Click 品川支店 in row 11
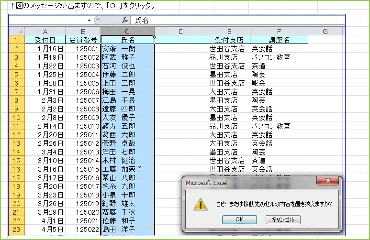Image resolution: width=370 pixels, height=240 pixels. click(x=229, y=126)
